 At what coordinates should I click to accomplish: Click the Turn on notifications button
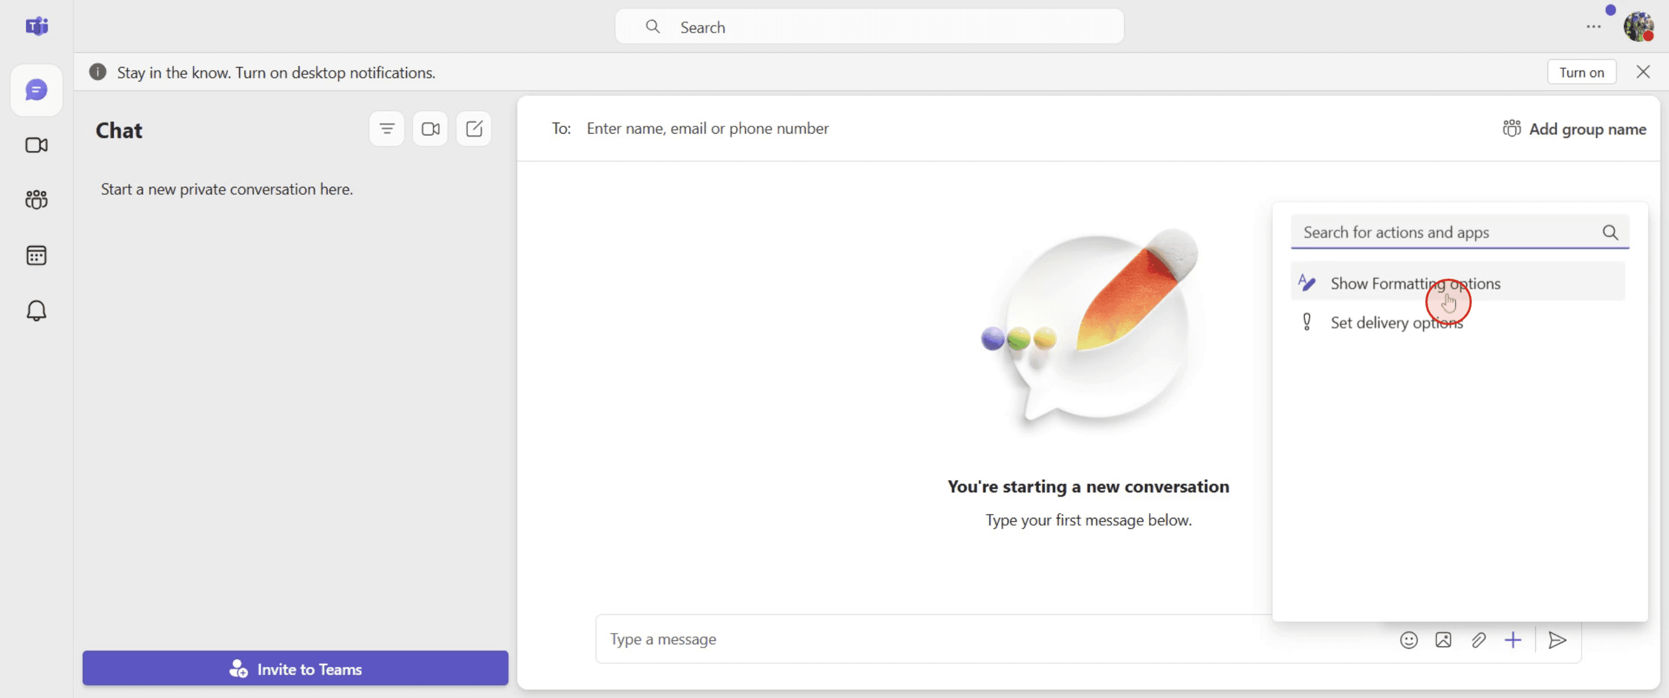click(1581, 72)
